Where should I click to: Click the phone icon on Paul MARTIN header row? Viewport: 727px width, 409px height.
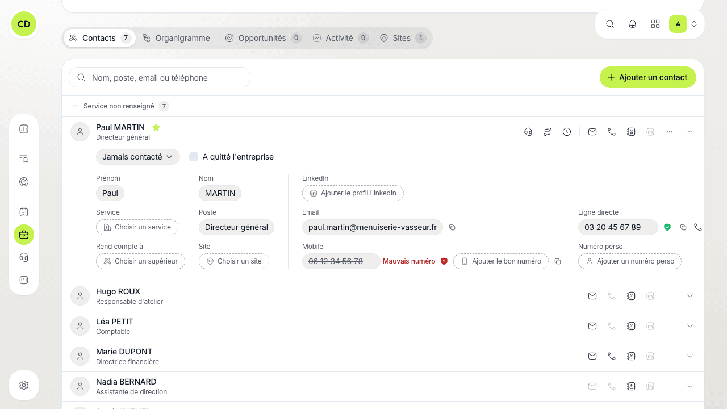612,132
